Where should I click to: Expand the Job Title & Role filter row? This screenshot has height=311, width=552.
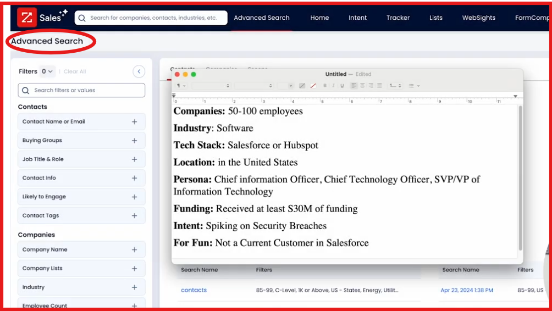(81, 159)
